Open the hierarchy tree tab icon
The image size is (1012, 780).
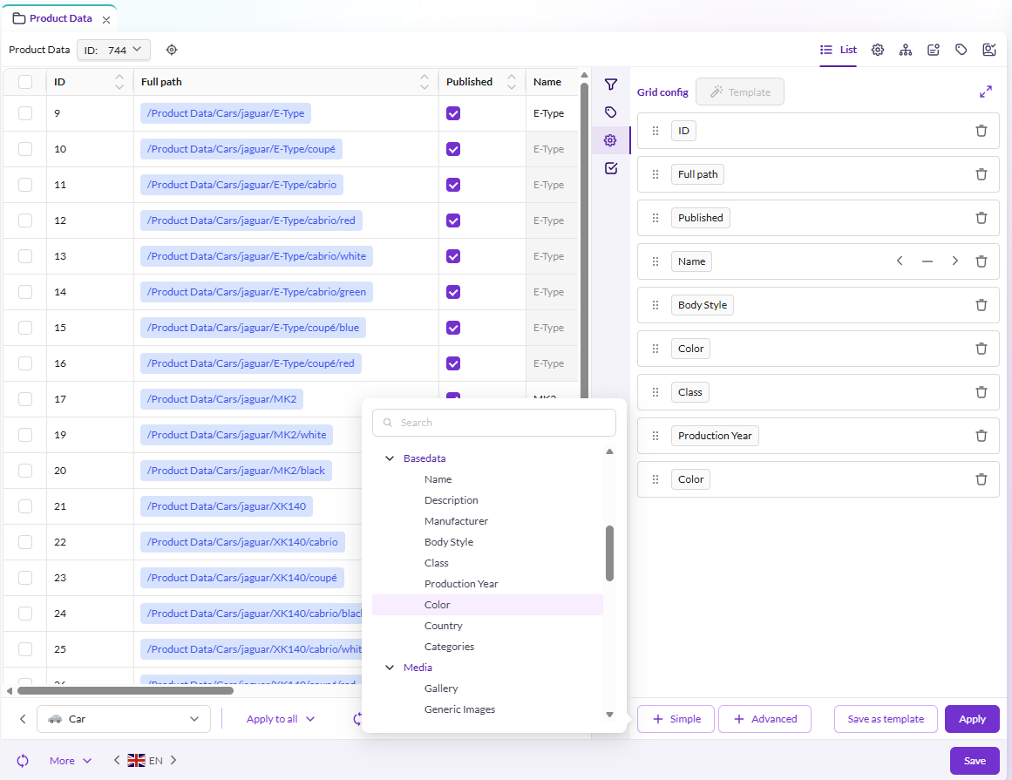point(906,50)
